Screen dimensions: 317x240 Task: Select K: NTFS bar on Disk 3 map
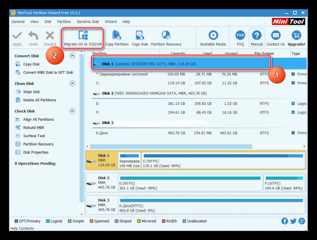211,205
